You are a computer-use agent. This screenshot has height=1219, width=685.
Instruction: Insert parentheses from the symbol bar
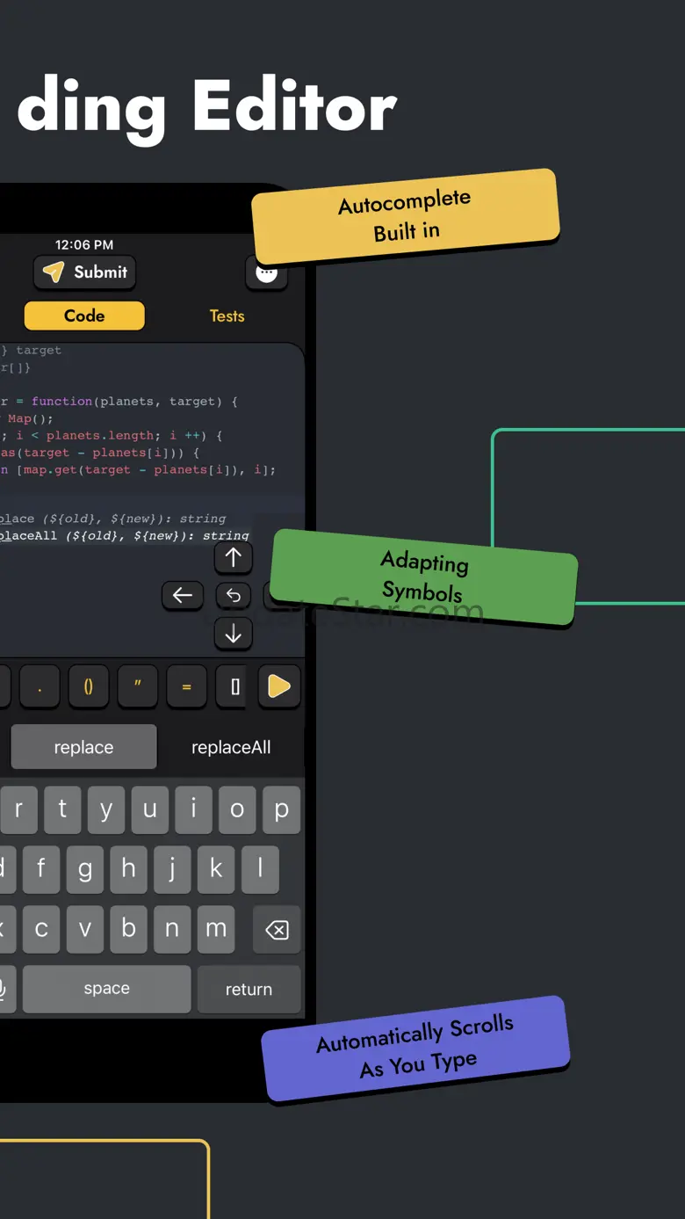pyautogui.click(x=88, y=686)
